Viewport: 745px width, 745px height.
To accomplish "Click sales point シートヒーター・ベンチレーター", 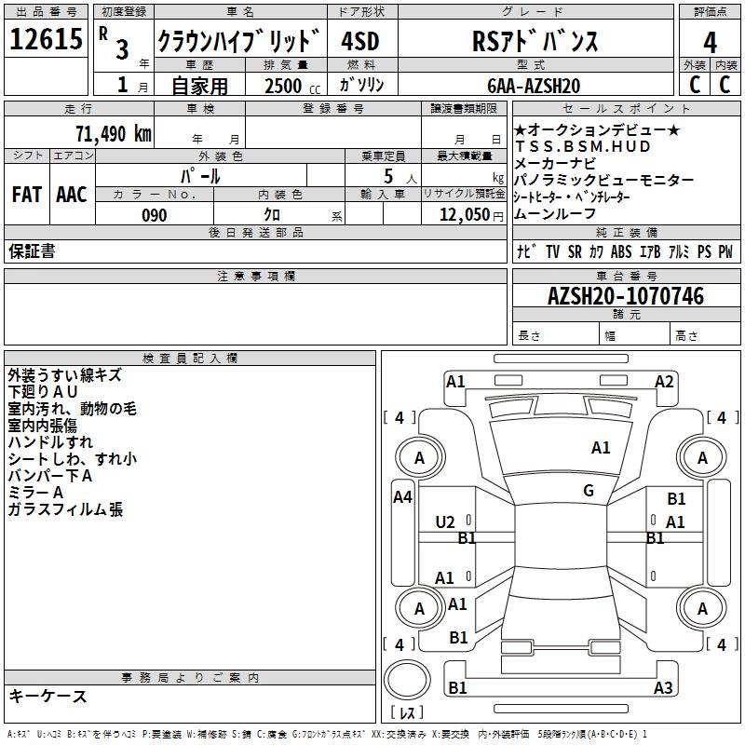I will (572, 196).
